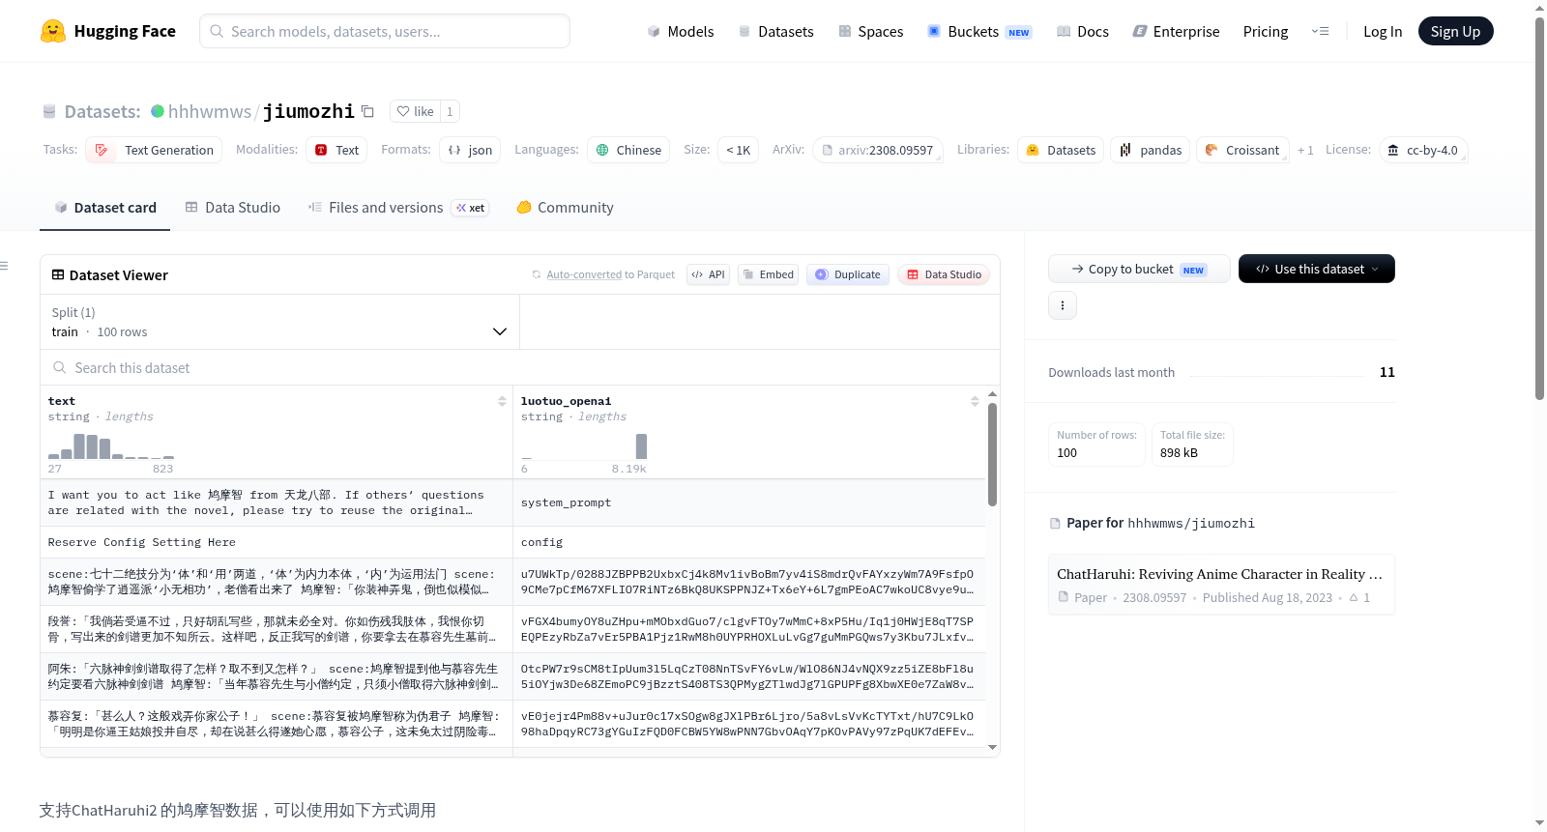The image size is (1547, 832).
Task: Open Data Studio from viewer header
Action: tap(944, 274)
